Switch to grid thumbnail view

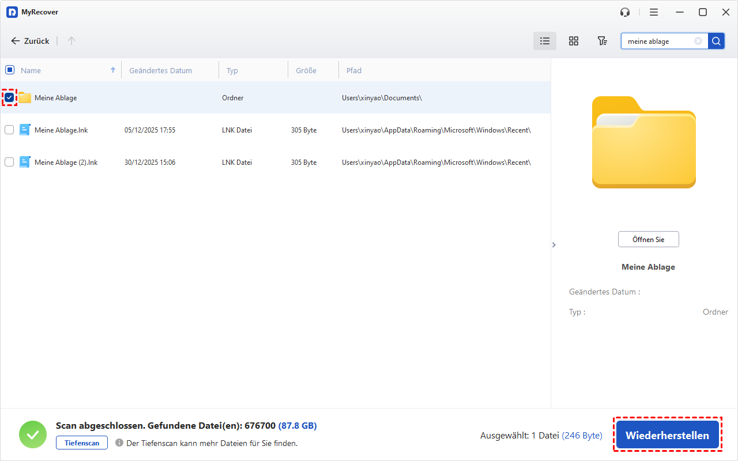click(x=573, y=41)
